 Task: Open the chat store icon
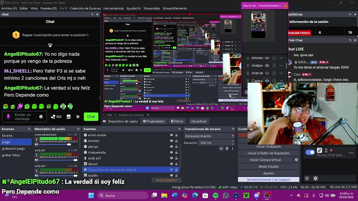point(69,117)
